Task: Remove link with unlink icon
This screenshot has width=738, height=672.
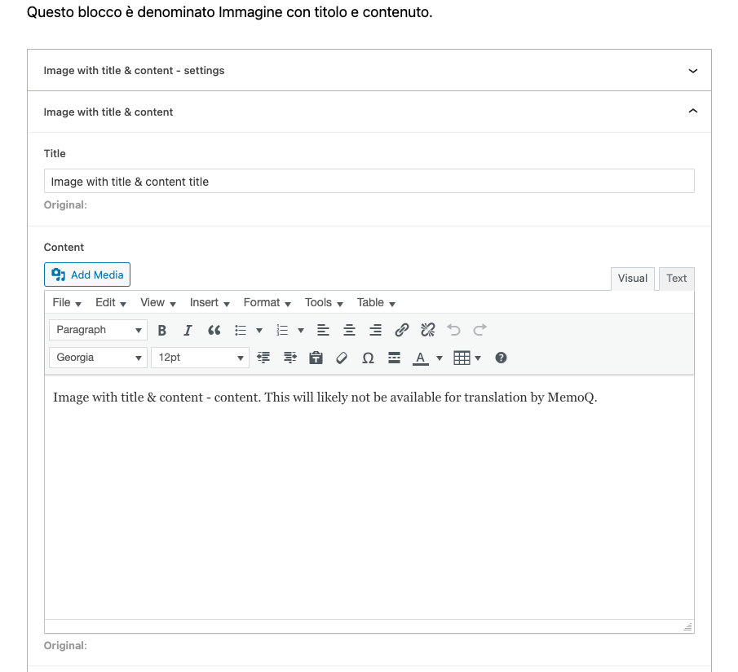Action: [428, 330]
